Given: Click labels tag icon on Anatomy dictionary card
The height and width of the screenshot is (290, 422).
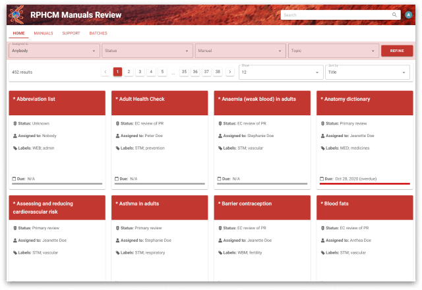Looking at the screenshot, I should click(322, 148).
